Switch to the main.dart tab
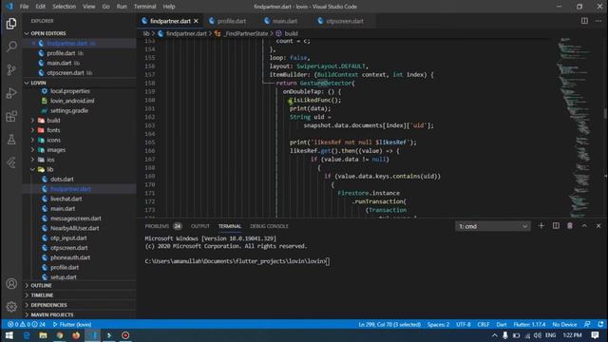The image size is (608, 342). pos(285,21)
